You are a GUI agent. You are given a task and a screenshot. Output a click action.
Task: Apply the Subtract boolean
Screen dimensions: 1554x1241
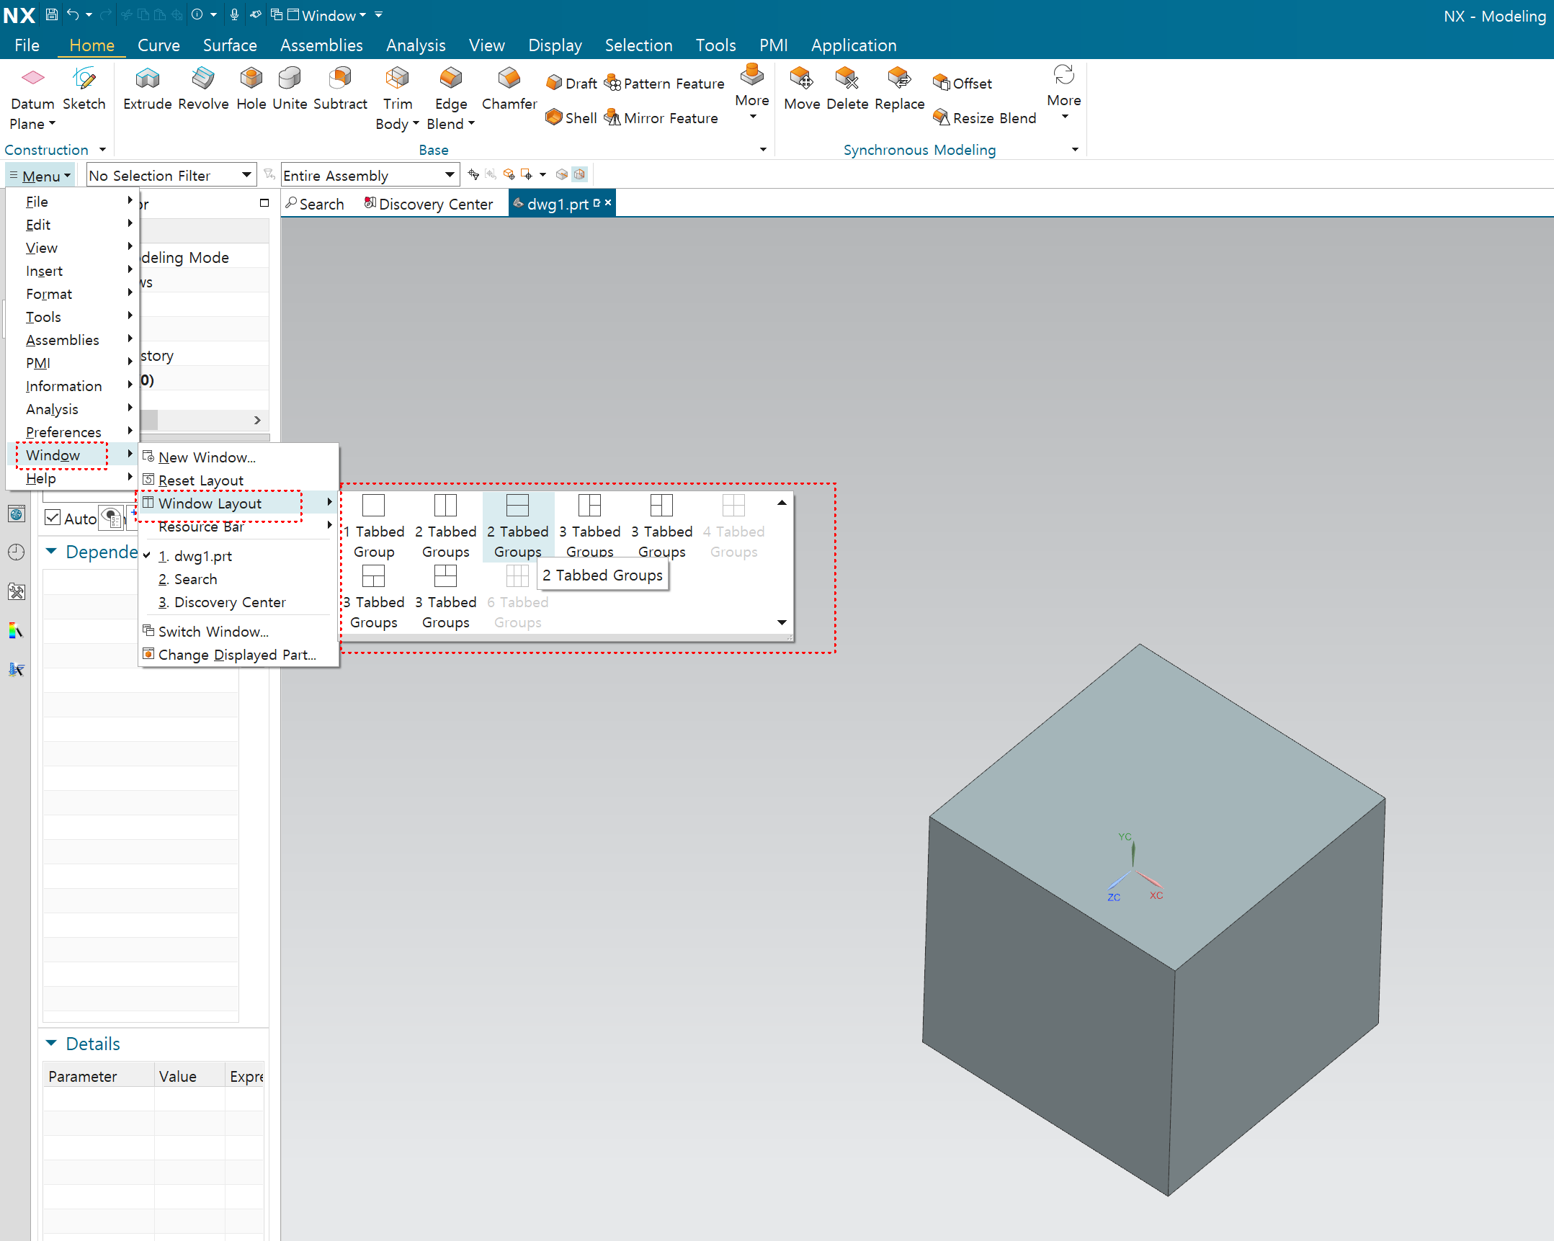coord(340,89)
